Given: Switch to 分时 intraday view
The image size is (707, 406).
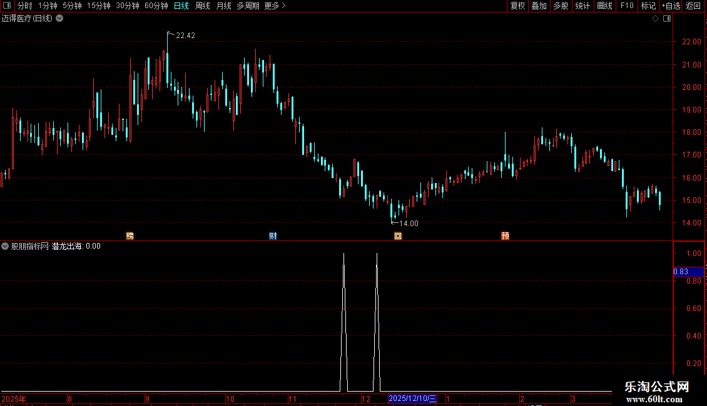Looking at the screenshot, I should [25, 6].
